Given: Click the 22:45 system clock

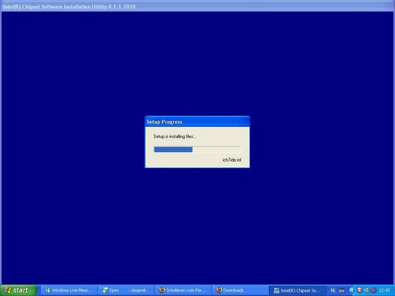Looking at the screenshot, I should (385, 291).
